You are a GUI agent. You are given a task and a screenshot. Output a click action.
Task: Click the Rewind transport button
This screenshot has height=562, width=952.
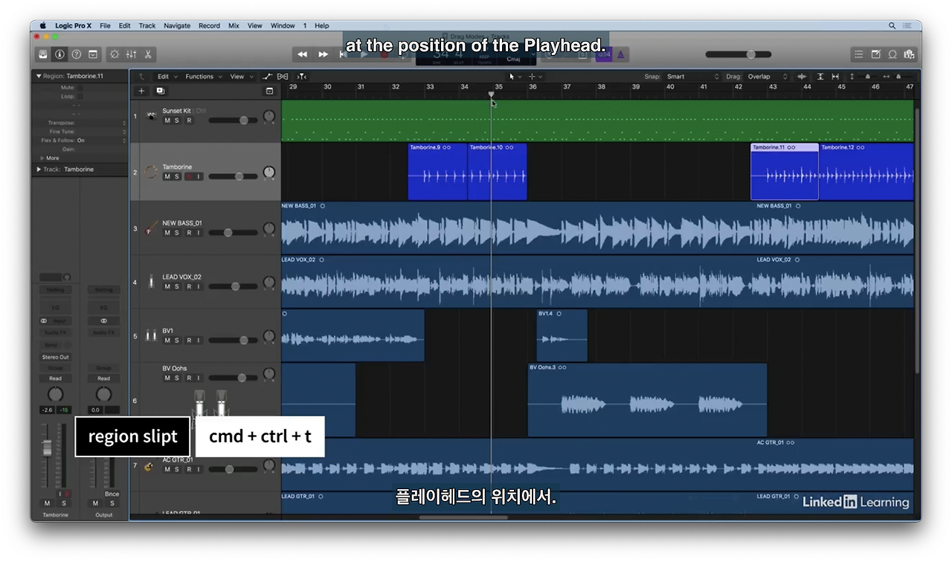point(302,54)
